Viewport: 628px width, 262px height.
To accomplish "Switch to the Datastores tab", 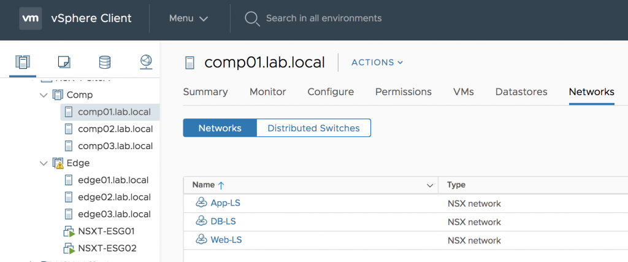I will [x=521, y=92].
